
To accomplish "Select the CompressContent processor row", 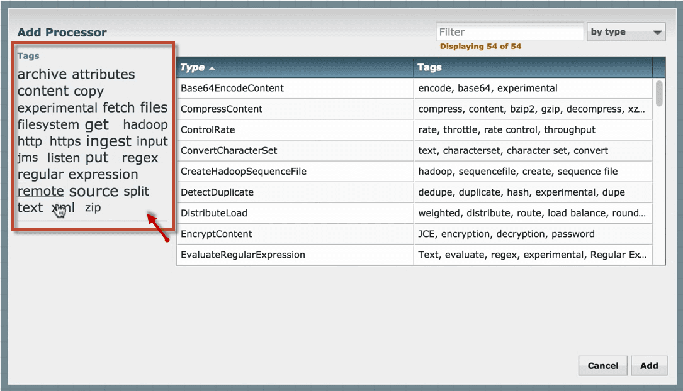I will point(222,109).
